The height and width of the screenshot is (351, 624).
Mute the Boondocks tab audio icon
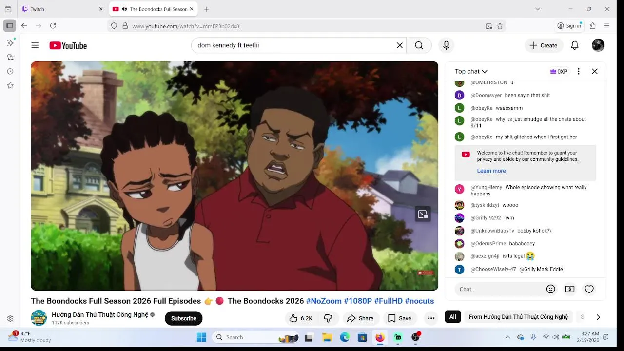tap(124, 9)
